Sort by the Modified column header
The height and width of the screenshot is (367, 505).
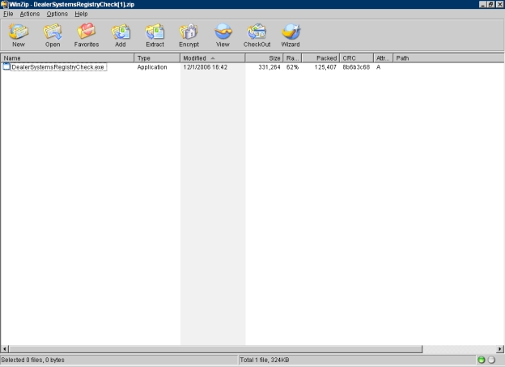coord(213,58)
